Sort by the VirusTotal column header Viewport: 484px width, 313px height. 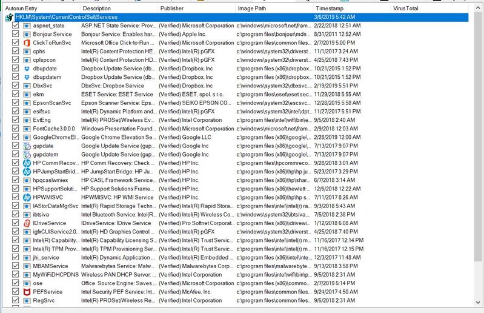(429, 8)
